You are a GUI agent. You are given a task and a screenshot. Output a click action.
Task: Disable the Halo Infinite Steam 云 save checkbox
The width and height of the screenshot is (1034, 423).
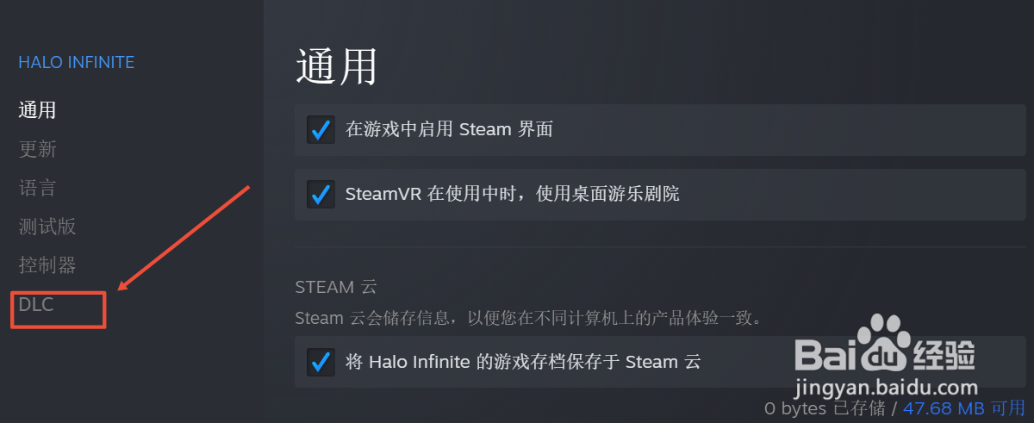(321, 362)
